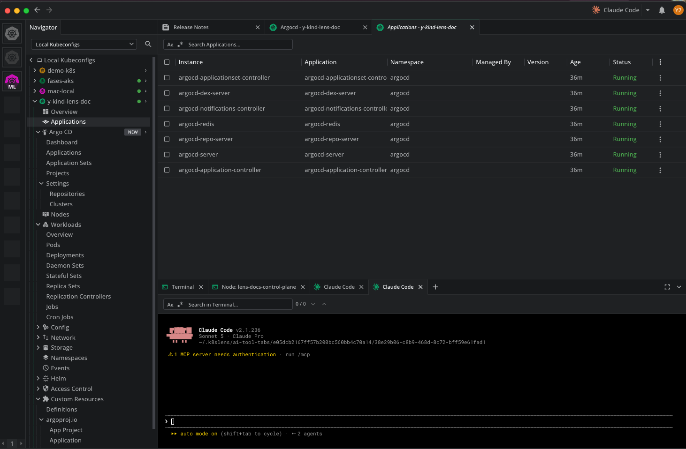Close the Release Notes tab
The height and width of the screenshot is (449, 686).
[258, 27]
